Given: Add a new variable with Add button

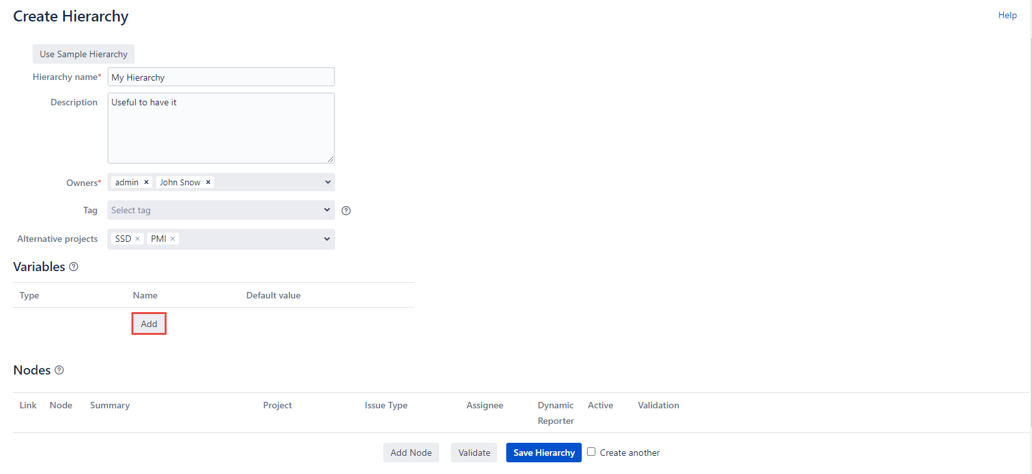Looking at the screenshot, I should tap(149, 324).
